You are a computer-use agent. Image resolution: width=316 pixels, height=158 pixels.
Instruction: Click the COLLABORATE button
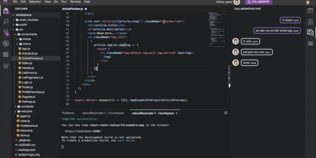258,2
